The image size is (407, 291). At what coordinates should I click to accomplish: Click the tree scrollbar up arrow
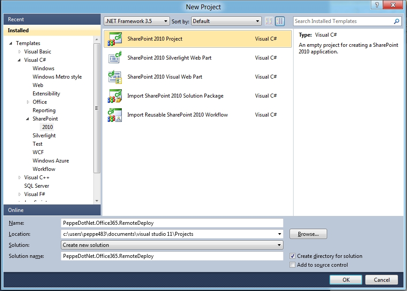coord(97,39)
